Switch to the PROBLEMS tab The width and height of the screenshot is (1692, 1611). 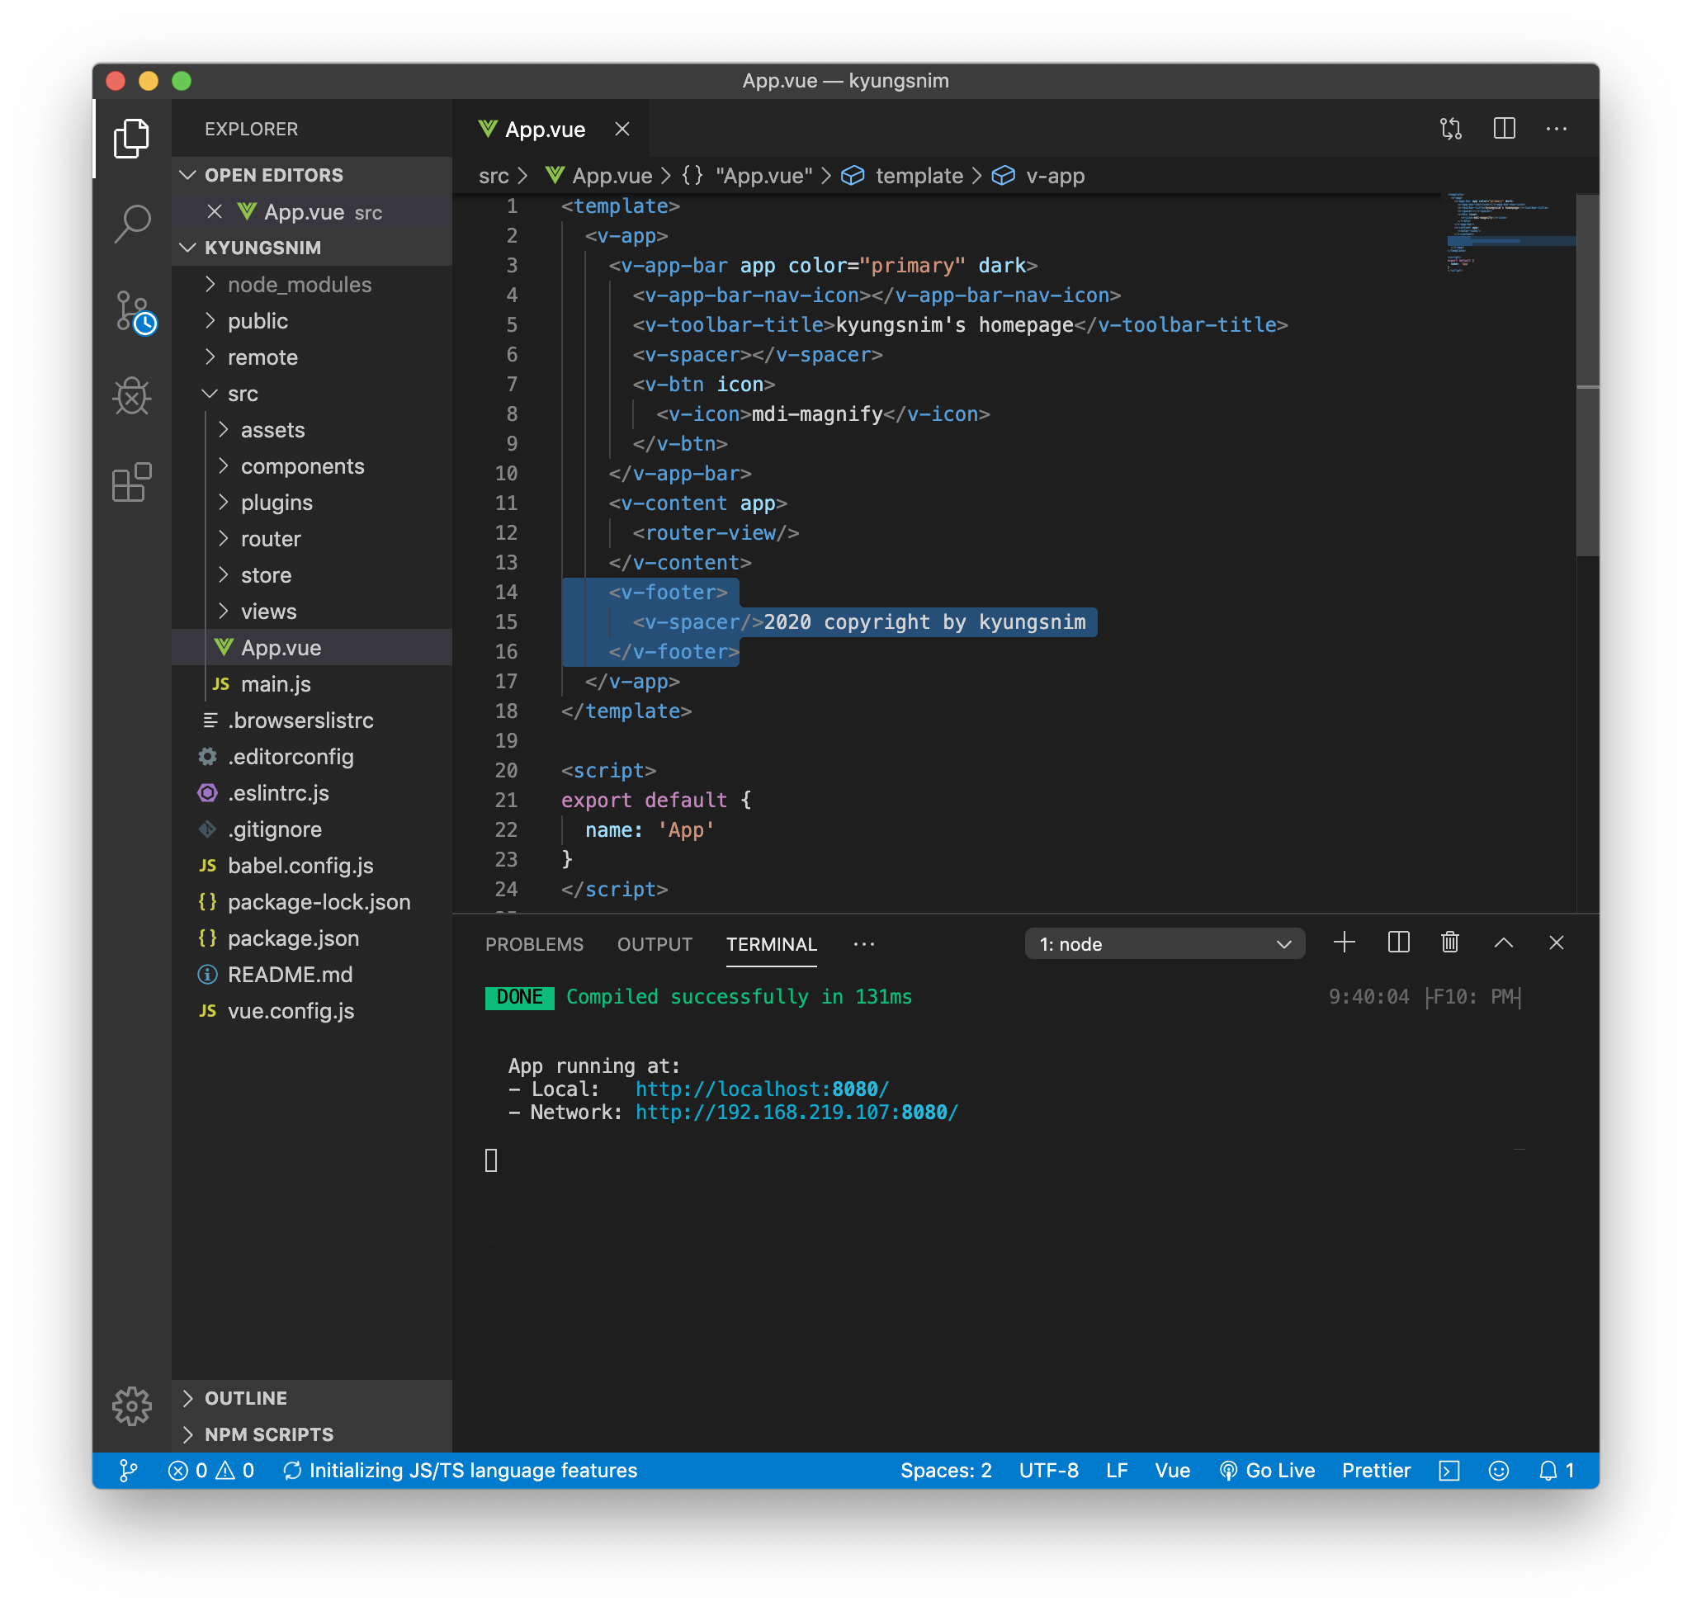[533, 945]
